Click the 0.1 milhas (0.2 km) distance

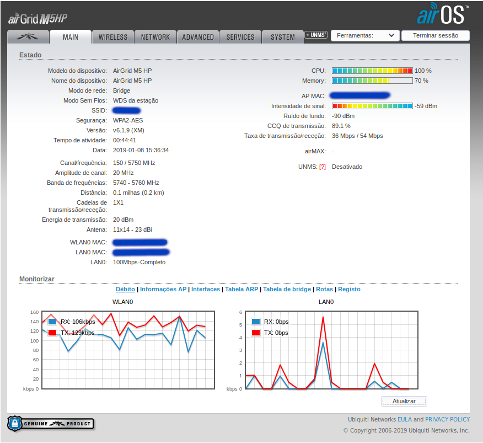138,193
